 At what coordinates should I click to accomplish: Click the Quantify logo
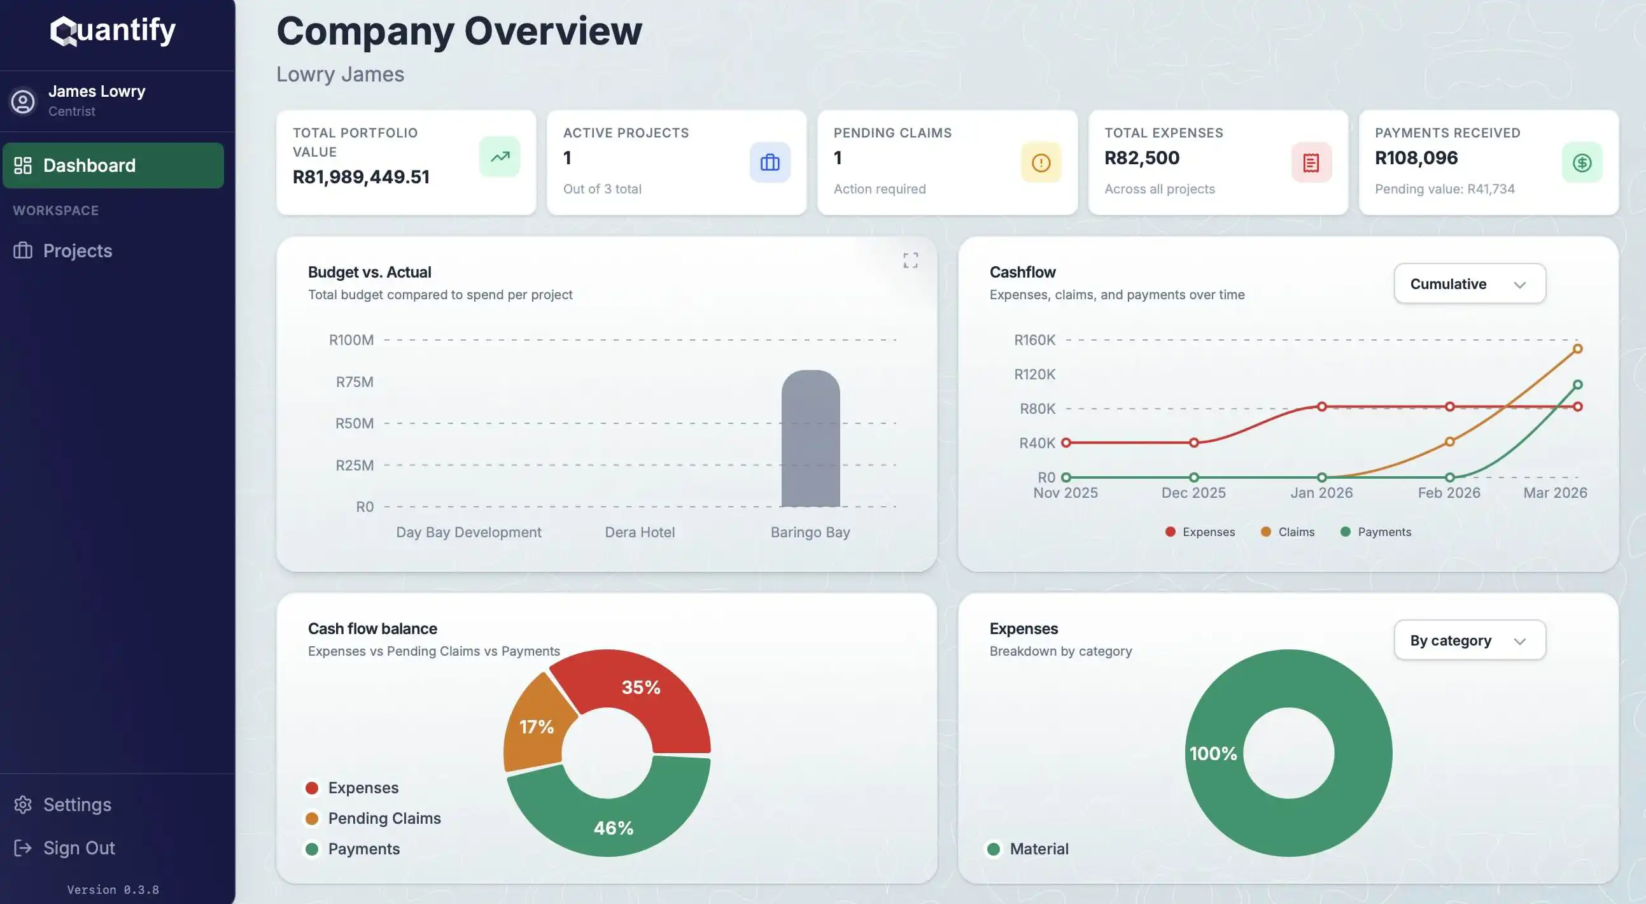coord(113,30)
